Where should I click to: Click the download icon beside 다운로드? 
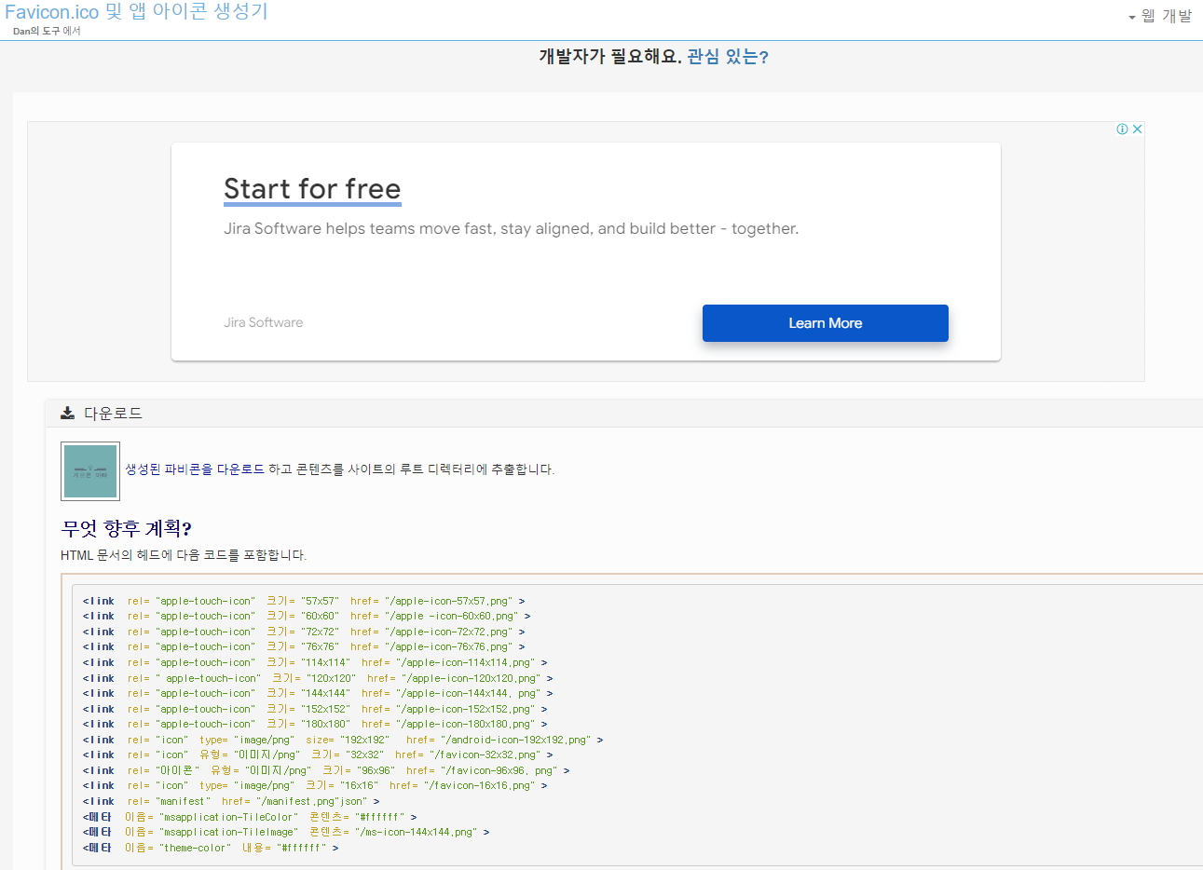coord(67,413)
